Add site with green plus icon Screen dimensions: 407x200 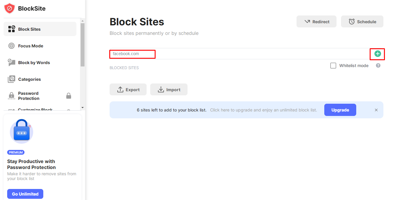[x=378, y=54]
